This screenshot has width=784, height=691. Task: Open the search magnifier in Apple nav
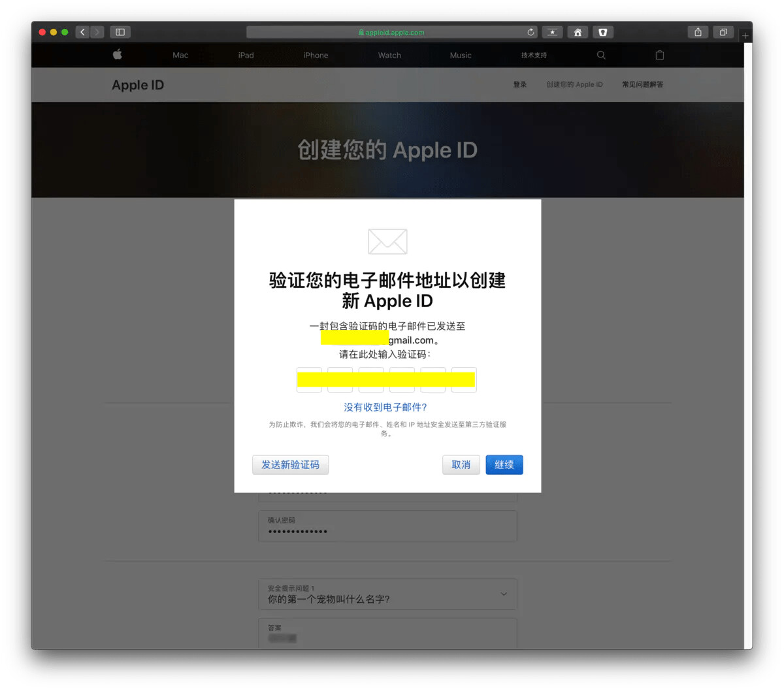pos(601,55)
